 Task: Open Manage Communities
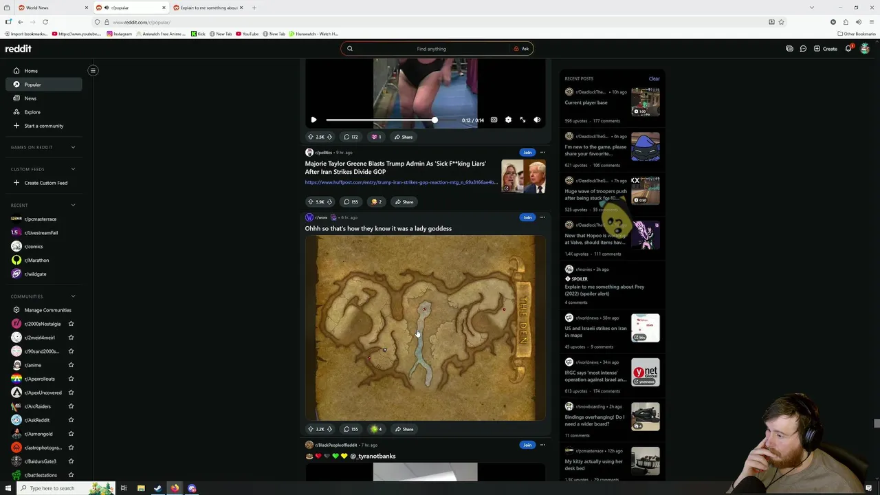click(x=44, y=310)
